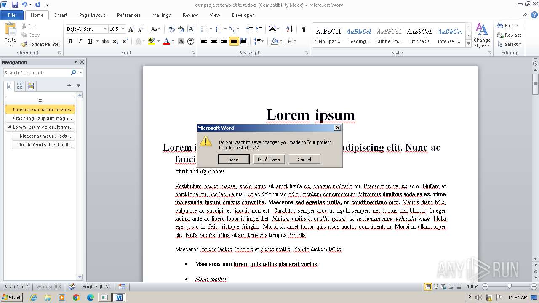Open Google Chrome from the taskbar
539x303 pixels.
pos(76,298)
